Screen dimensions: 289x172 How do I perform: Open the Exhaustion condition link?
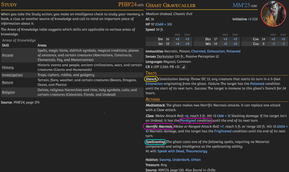click(216, 51)
